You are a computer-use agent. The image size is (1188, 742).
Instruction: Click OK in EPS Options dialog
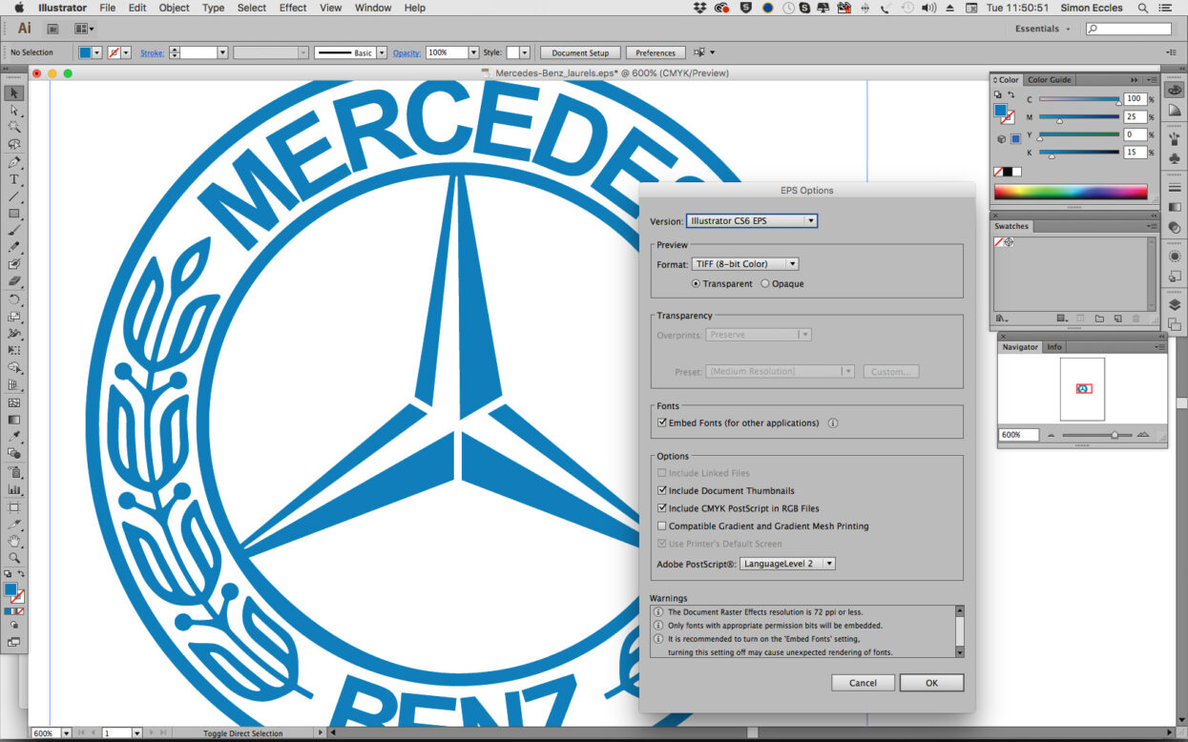click(931, 683)
